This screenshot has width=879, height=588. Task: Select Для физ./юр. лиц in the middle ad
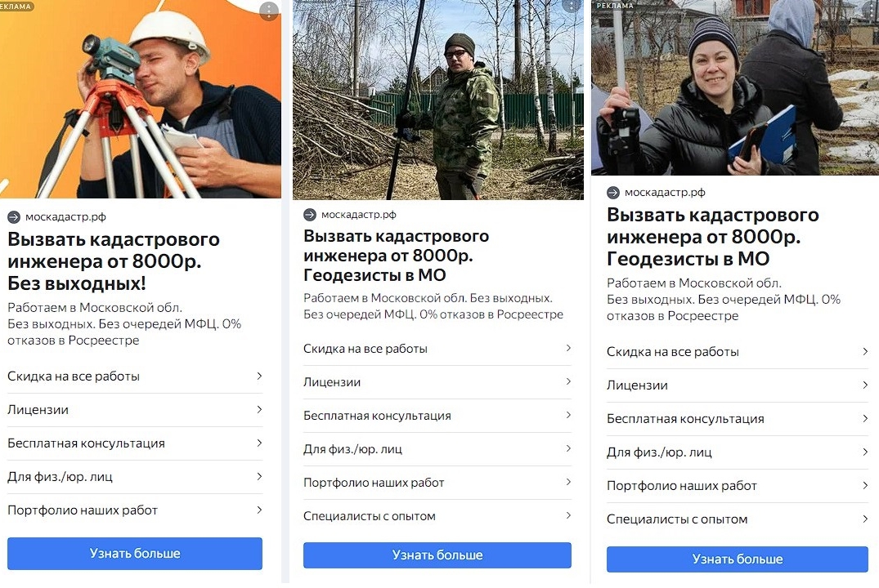pyautogui.click(x=437, y=449)
